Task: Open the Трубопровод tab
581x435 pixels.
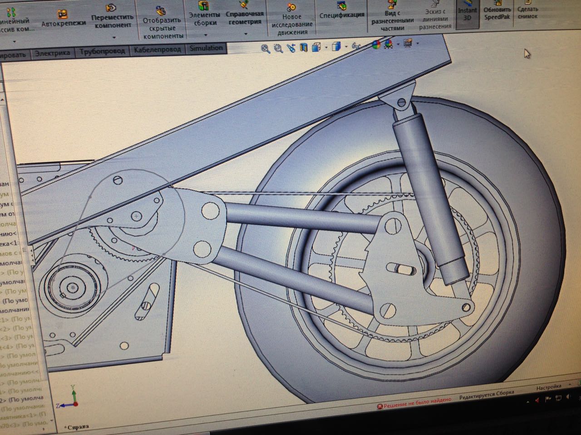Action: point(102,51)
